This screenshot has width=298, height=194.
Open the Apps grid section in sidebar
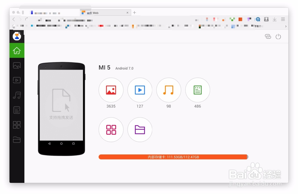click(x=17, y=125)
